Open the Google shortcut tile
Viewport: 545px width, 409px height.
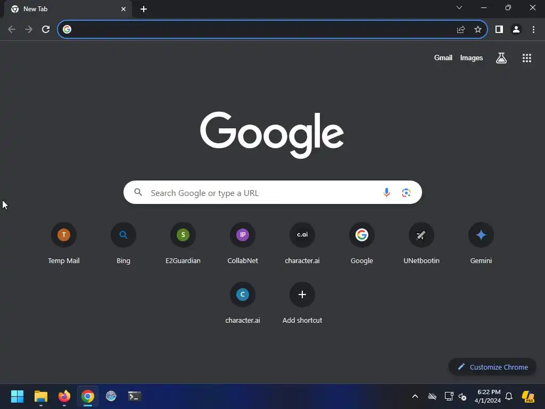click(362, 243)
